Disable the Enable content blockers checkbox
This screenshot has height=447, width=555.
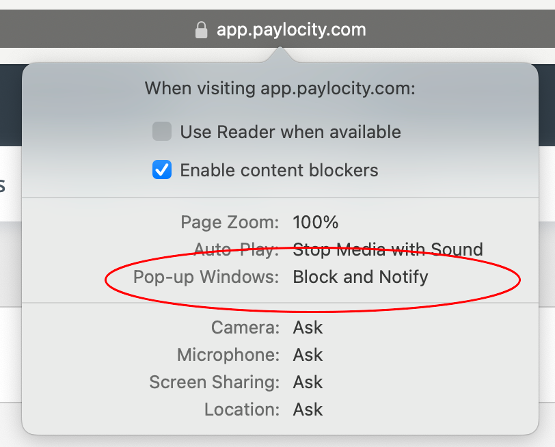[162, 170]
